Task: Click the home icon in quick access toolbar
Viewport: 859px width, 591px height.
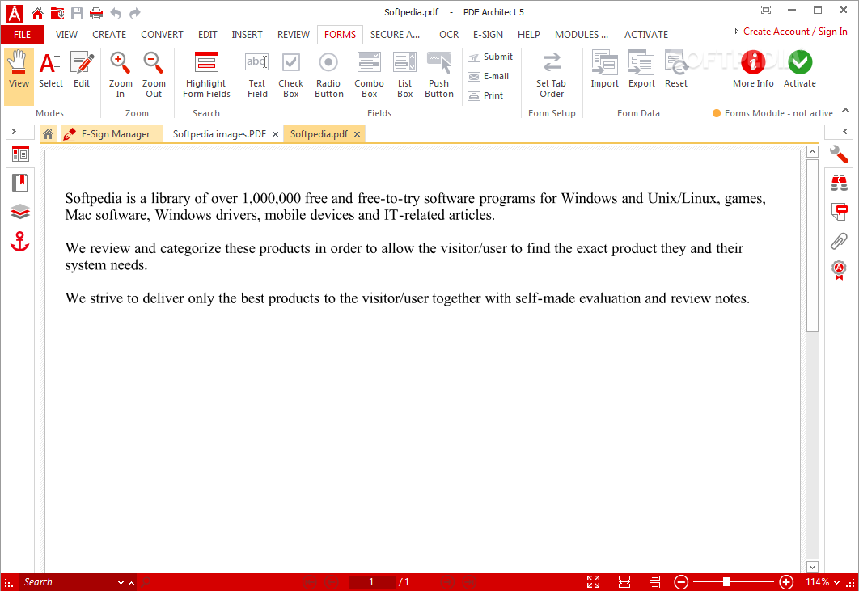Action: pos(37,13)
